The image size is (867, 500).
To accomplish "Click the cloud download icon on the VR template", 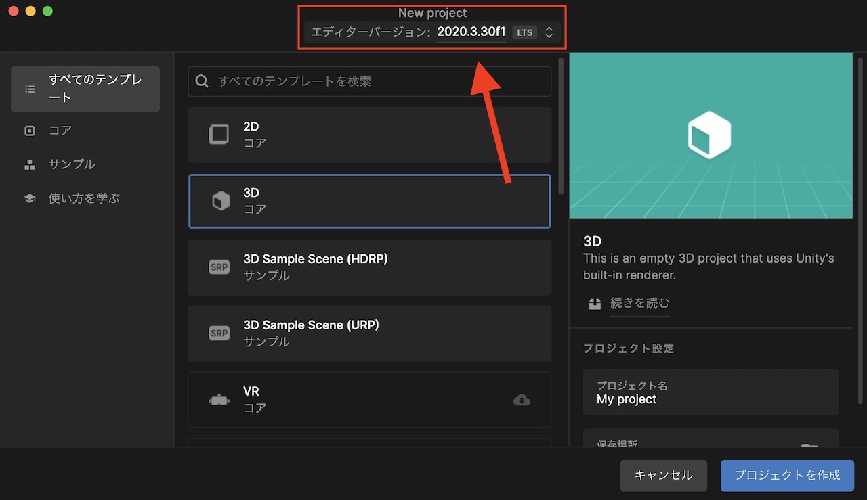I will [x=522, y=401].
